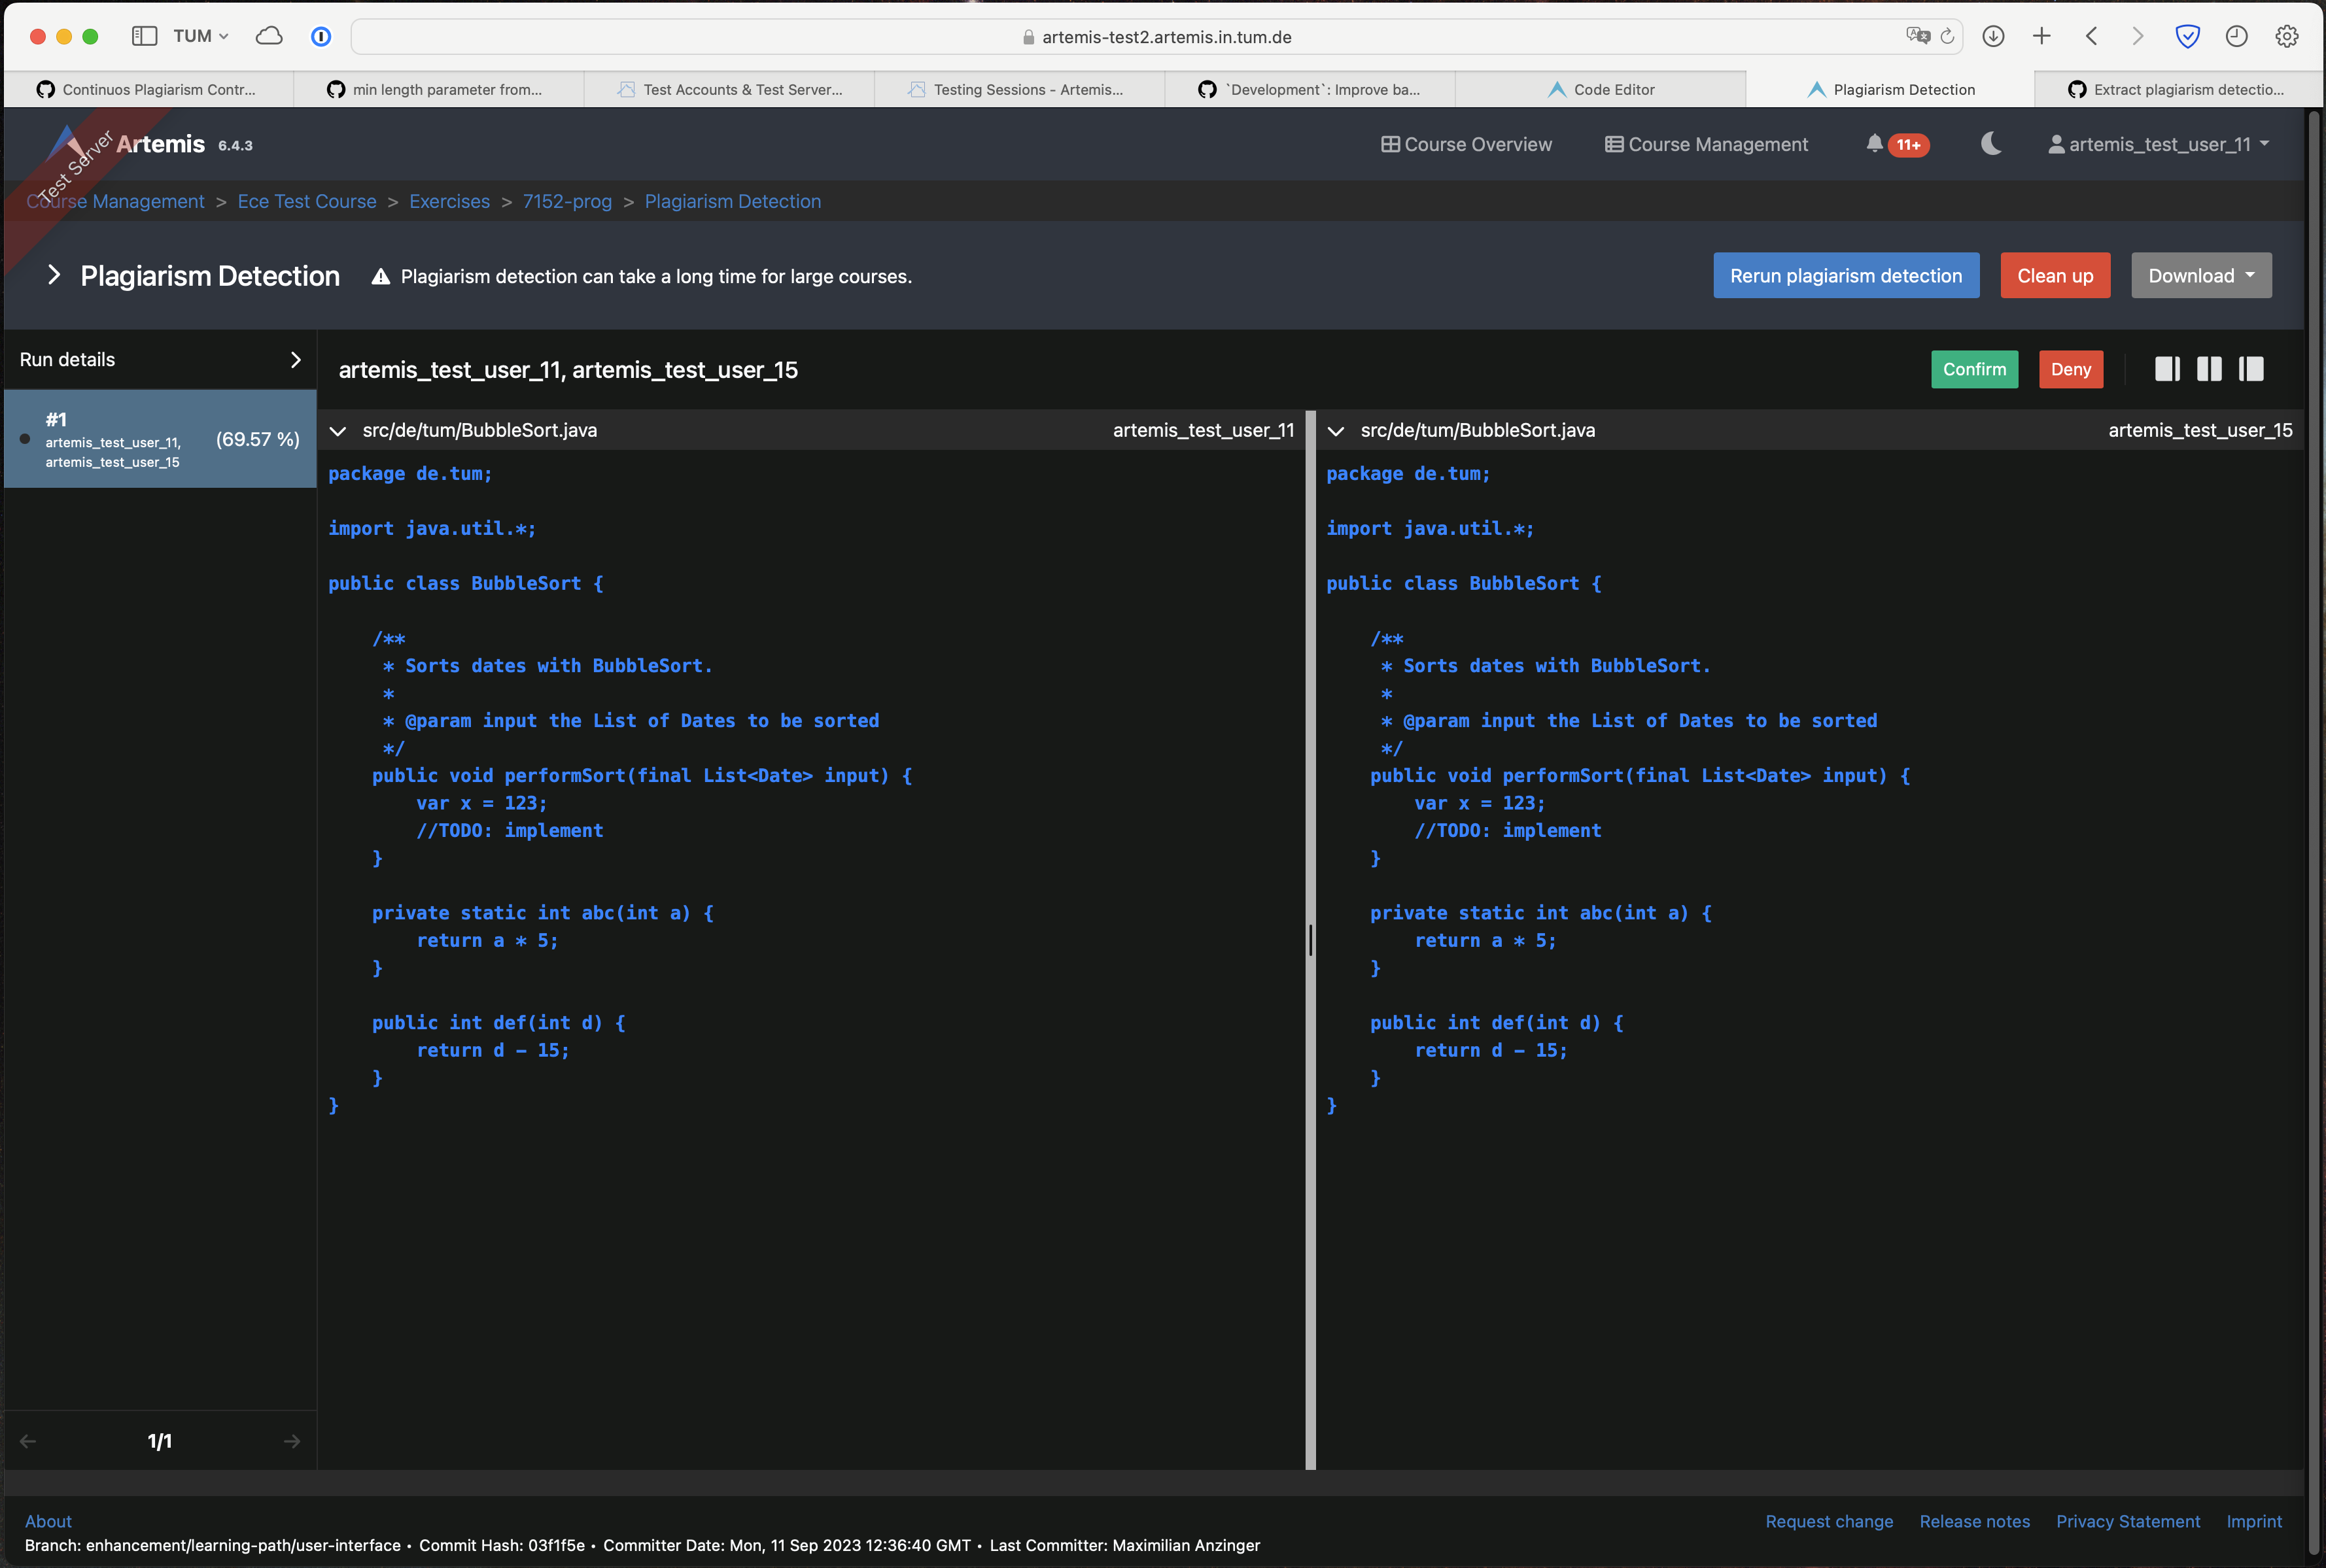Click the Bitwarden shield icon
2326x1568 pixels.
[2187, 36]
